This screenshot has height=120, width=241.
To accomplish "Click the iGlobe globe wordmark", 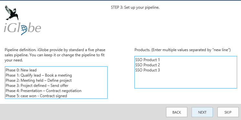I will (x=22, y=28).
